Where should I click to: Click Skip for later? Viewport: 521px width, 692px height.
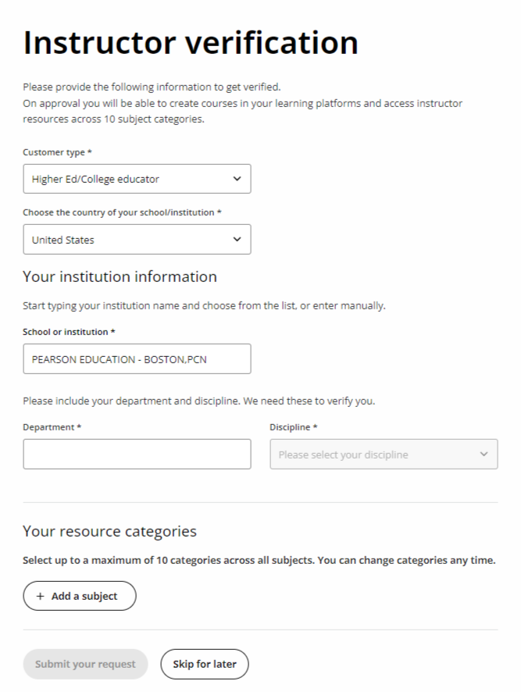[204, 664]
